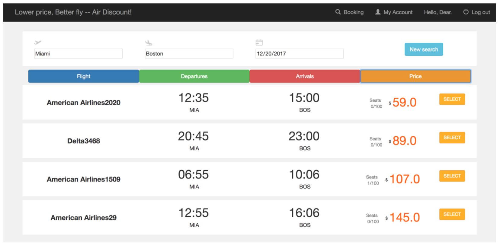Click Seats 0/100 in the Delta3468 row
Viewport: 500px width, 245px height.
[x=376, y=142]
